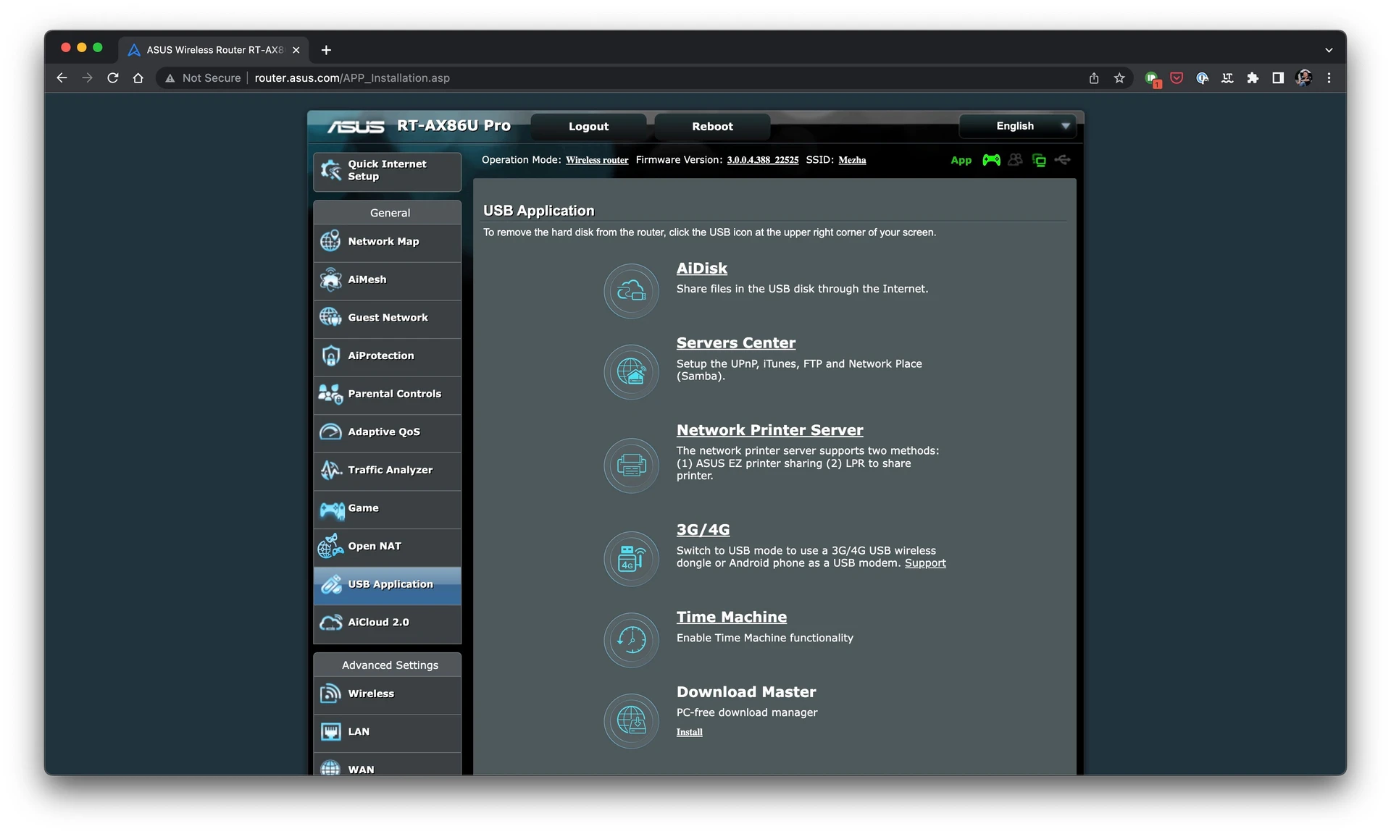Screen dimensions: 1391x834
Task: Open the AiDisk link
Action: 701,269
